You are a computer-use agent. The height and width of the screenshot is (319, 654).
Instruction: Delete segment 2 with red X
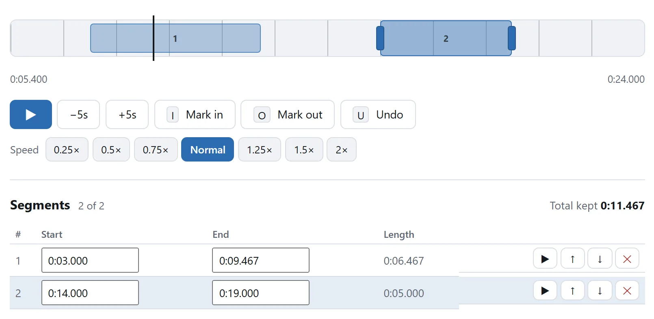click(x=627, y=291)
